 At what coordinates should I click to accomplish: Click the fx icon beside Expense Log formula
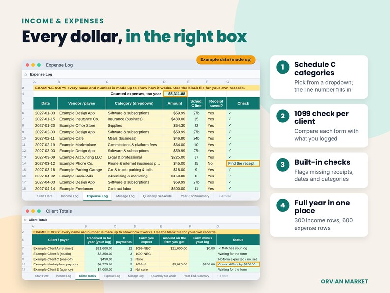point(26,74)
